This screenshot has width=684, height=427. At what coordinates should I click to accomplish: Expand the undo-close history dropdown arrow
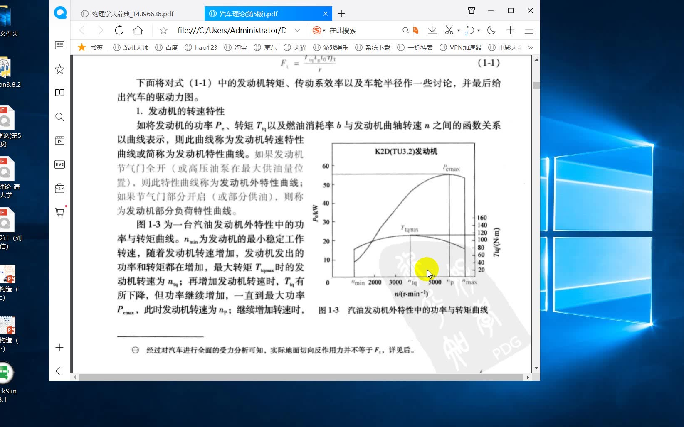[479, 31]
